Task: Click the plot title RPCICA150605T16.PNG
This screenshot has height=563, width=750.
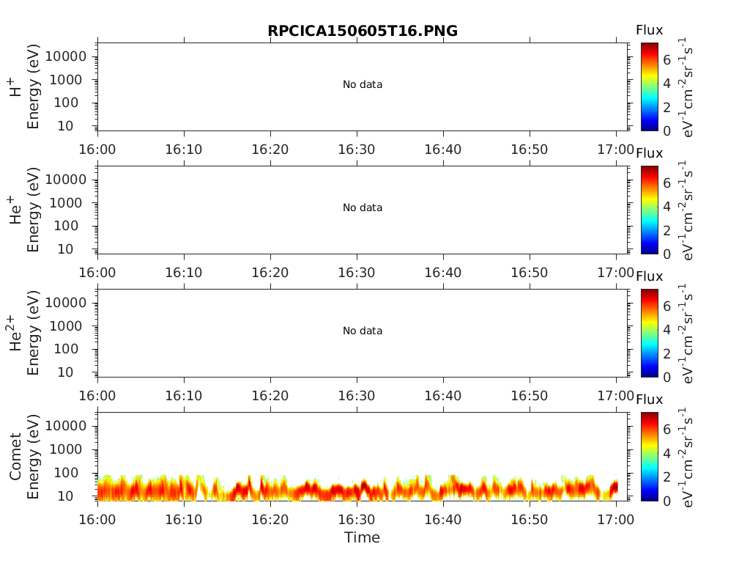Action: pos(362,31)
